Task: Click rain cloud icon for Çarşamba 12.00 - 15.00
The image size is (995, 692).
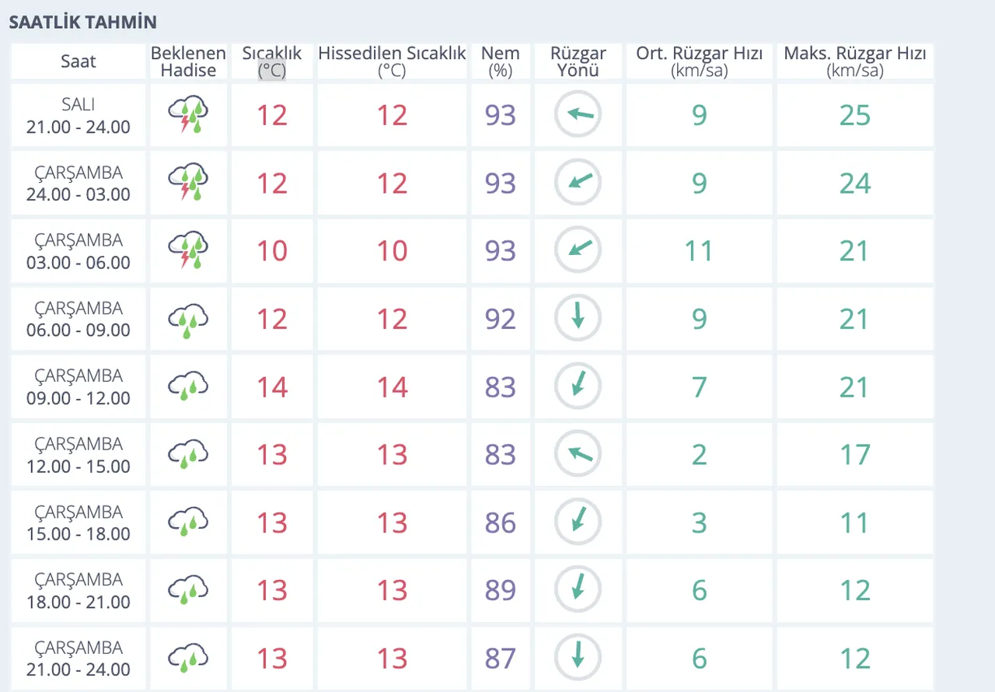Action: [188, 455]
